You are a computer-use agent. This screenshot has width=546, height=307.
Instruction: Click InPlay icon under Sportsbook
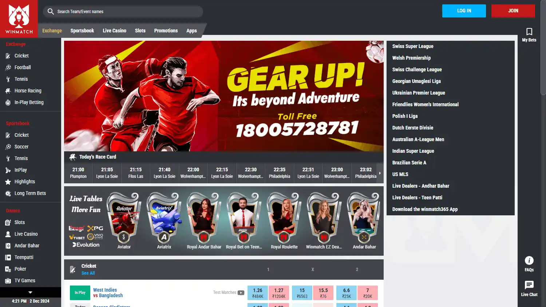[8, 170]
